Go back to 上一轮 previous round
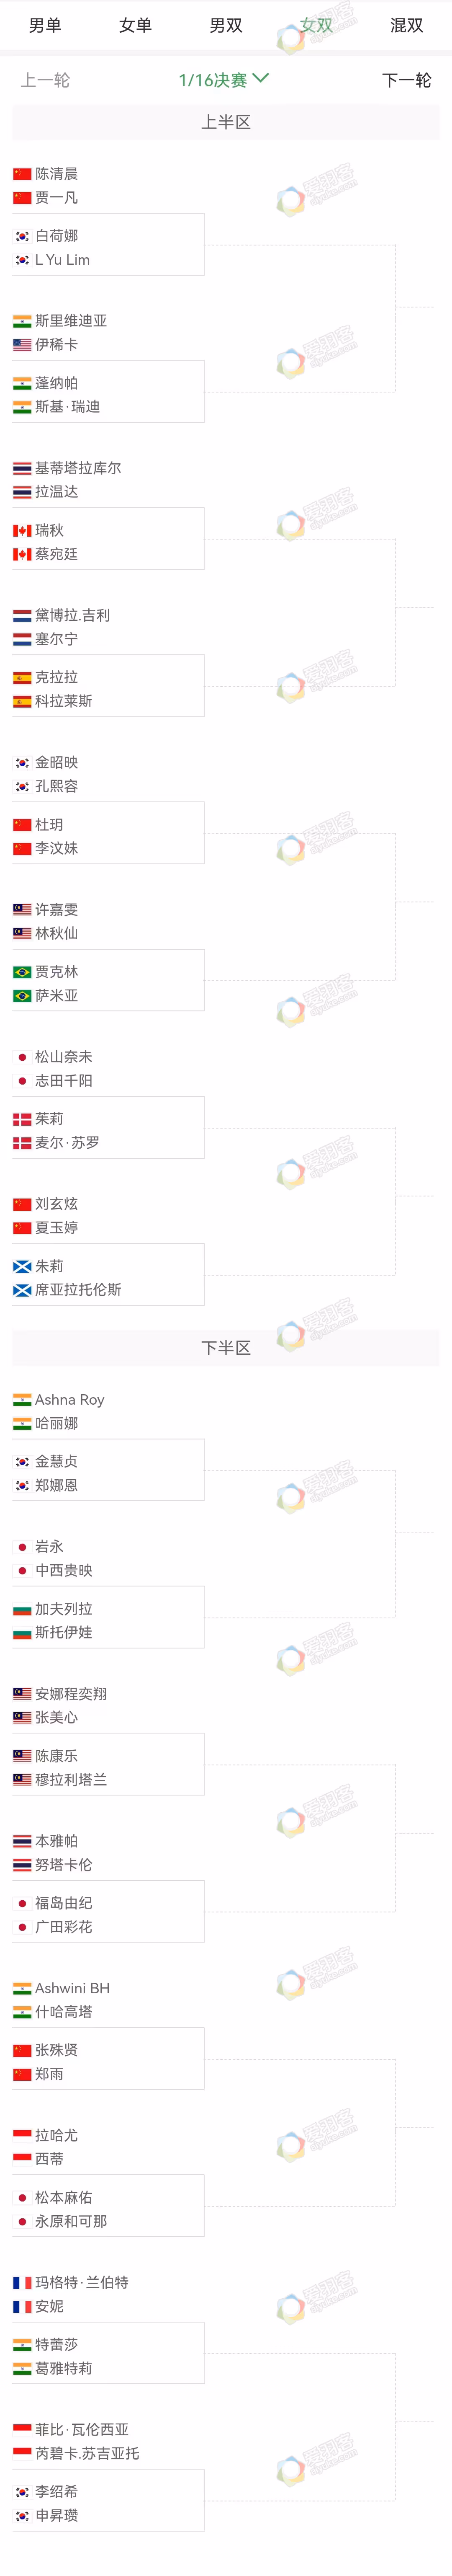The image size is (452, 2576). coord(45,80)
